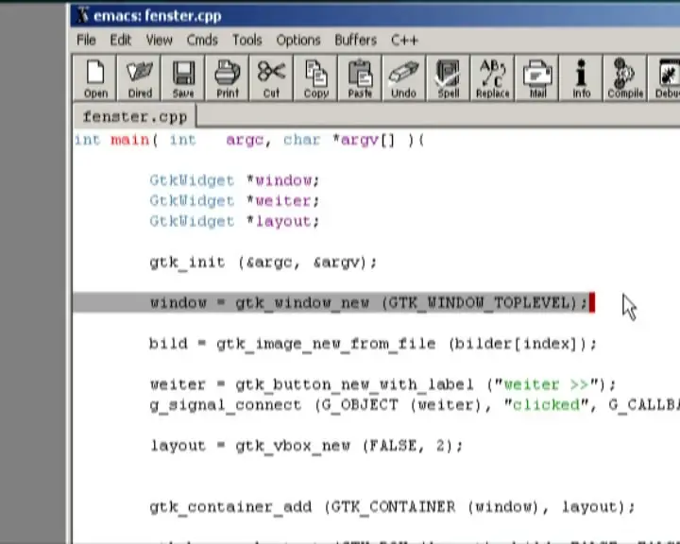Screen dimensions: 680x544
Task: Click 'GtkWidget *weiter;' declaration
Action: [x=234, y=201]
